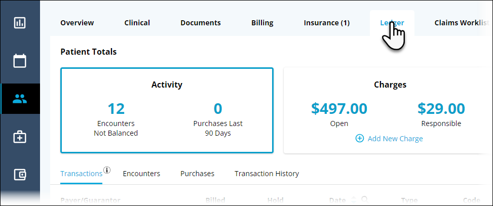
Task: Select the patients people icon in sidebar
Action: (20, 99)
